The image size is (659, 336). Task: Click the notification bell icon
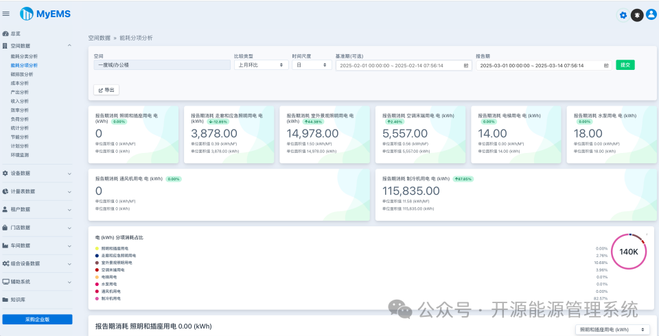click(x=637, y=15)
